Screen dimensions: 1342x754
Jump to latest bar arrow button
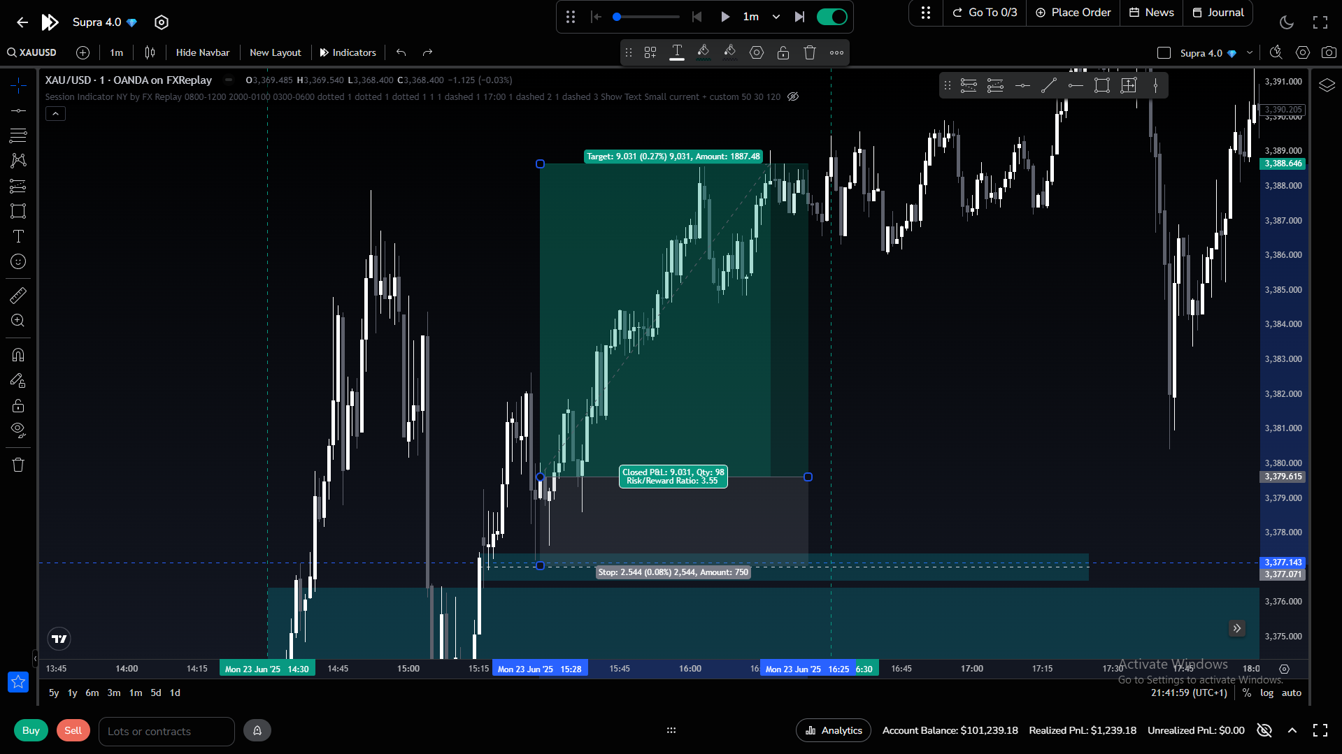[1236, 628]
